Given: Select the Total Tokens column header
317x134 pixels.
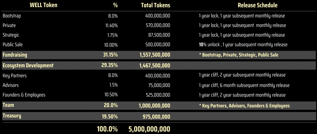Looking at the screenshot, I should click(x=155, y=5).
